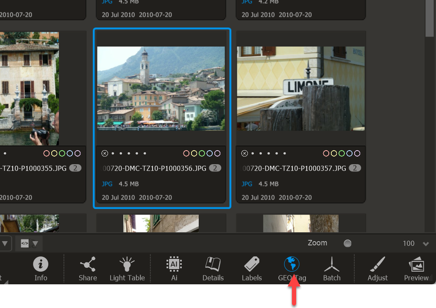Show the Details panel
436x308 pixels.
click(213, 269)
